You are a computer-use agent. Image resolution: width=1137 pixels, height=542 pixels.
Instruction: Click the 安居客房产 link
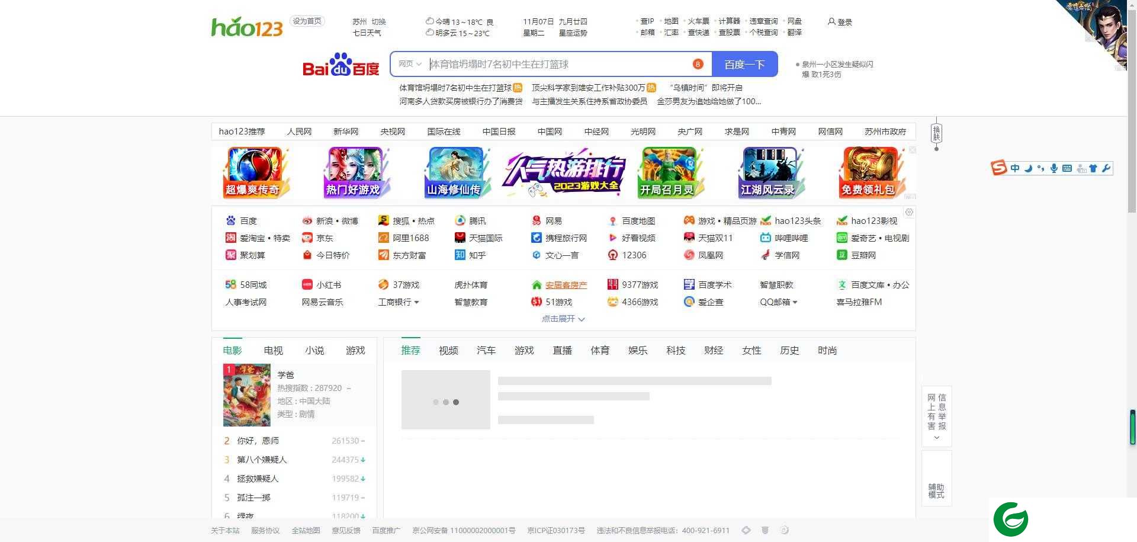click(x=566, y=285)
